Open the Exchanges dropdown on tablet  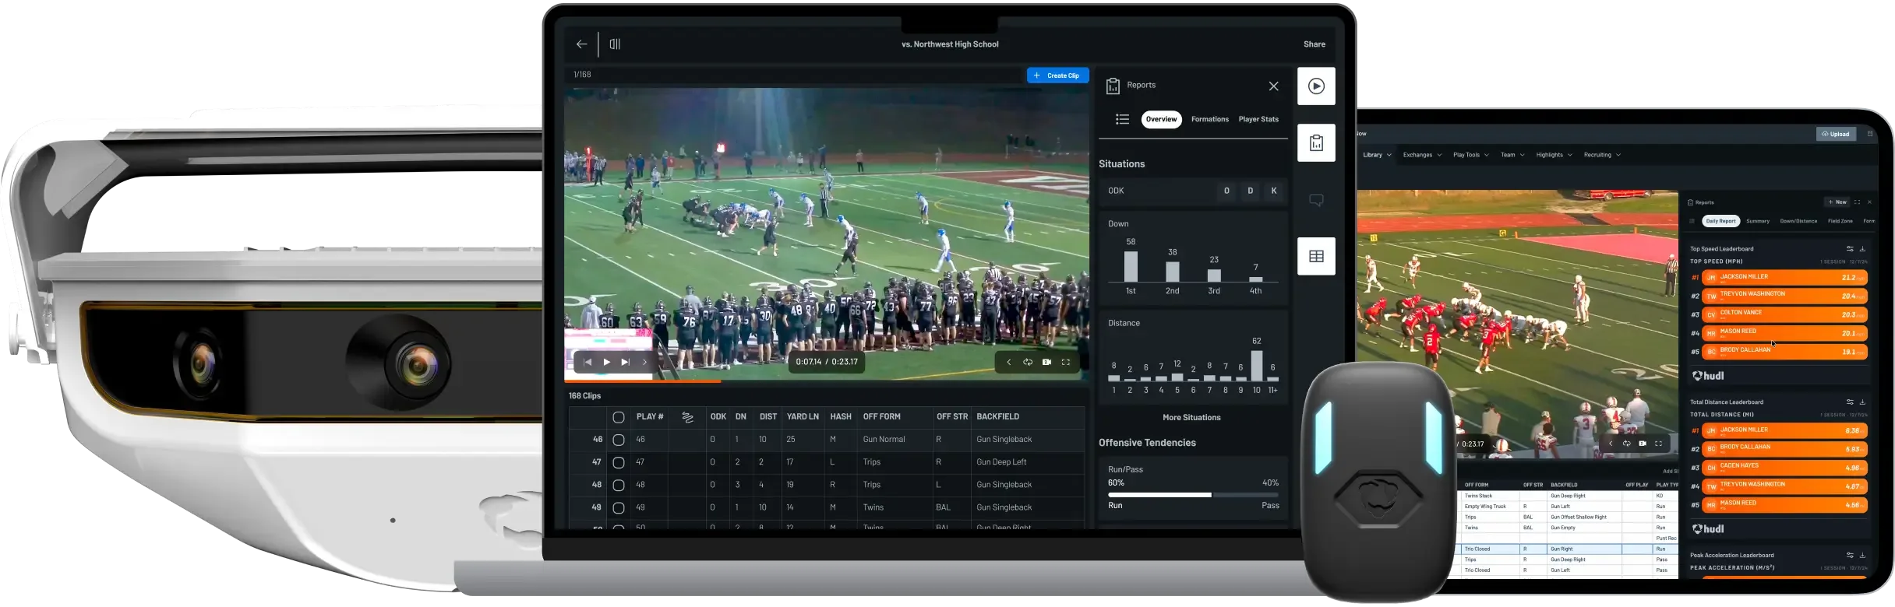click(1422, 155)
